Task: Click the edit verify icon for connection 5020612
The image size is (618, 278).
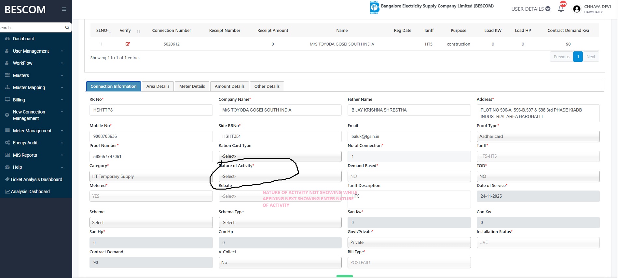Action: tap(128, 44)
